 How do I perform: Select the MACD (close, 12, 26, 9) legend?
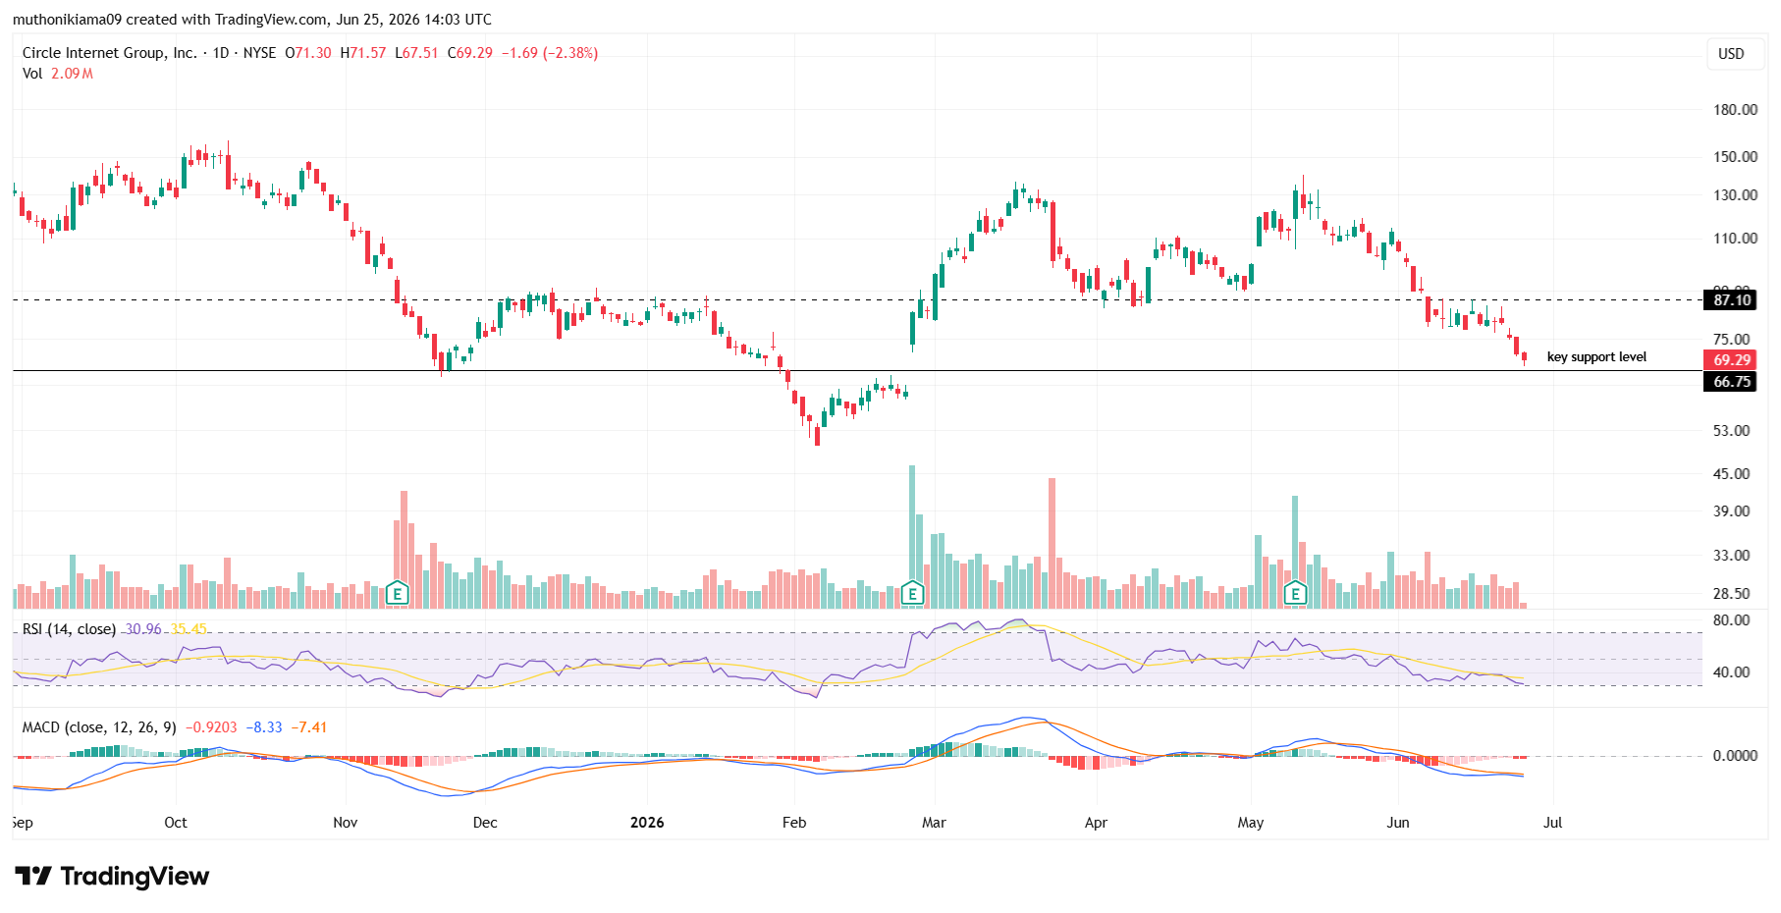pyautogui.click(x=99, y=727)
